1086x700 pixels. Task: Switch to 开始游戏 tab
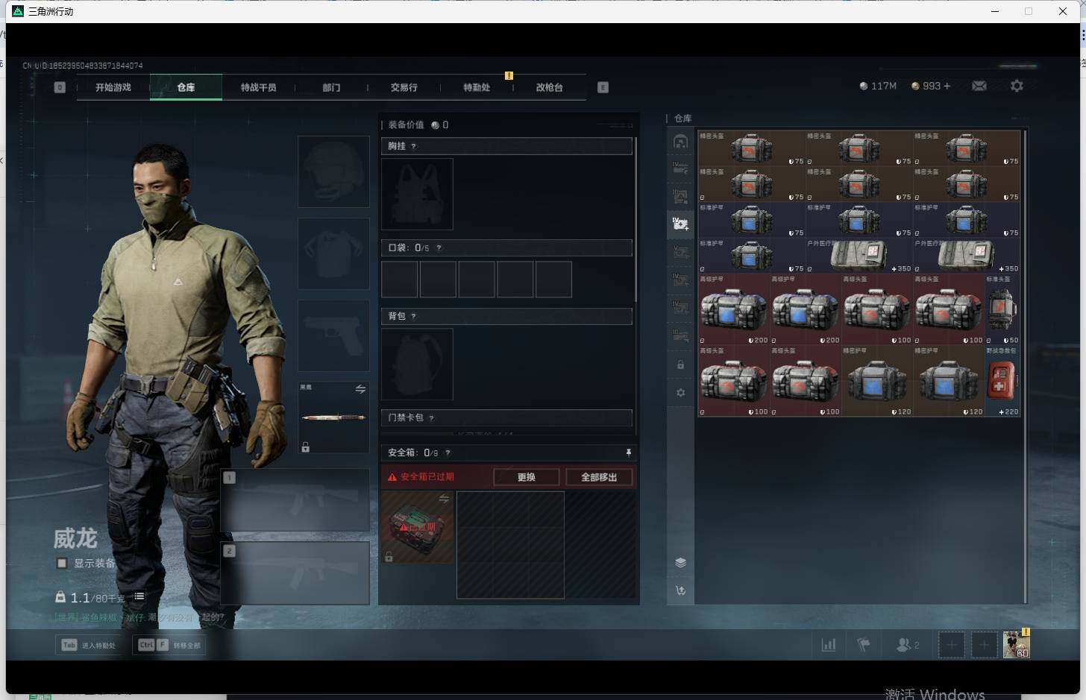[x=113, y=87]
